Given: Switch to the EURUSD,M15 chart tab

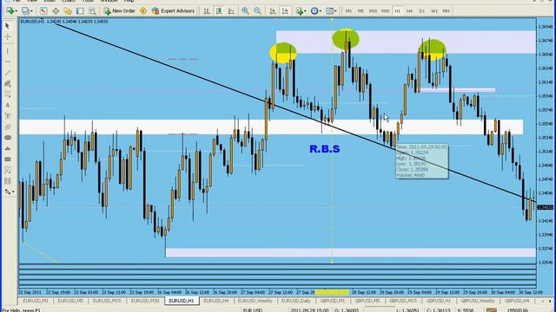Looking at the screenshot, I should 107,301.
